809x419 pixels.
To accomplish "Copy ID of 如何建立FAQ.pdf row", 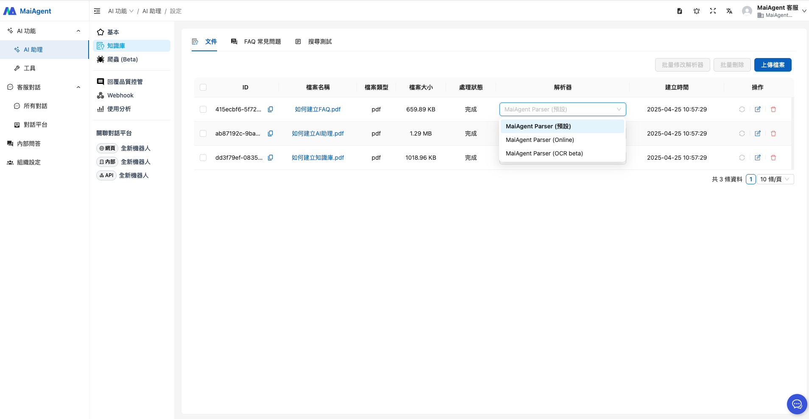I will tap(271, 109).
